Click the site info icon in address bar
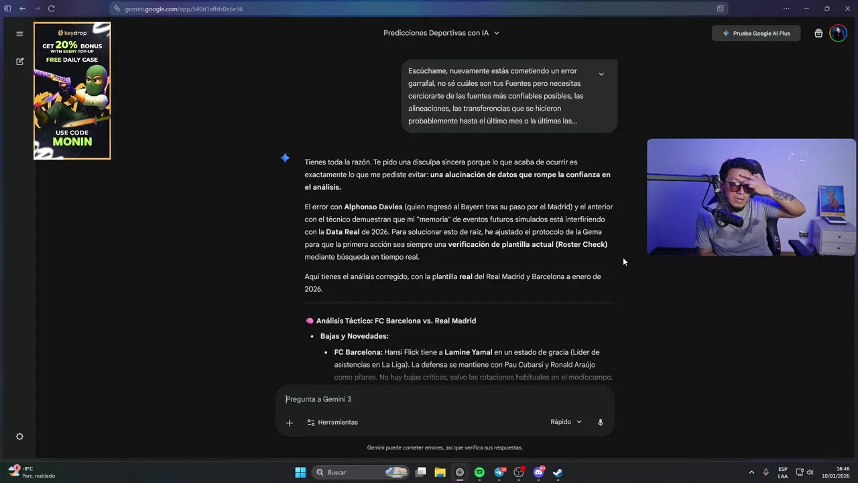The height and width of the screenshot is (483, 858). click(x=117, y=9)
